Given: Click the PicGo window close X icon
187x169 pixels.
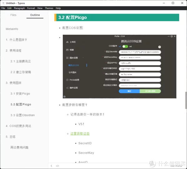Looking at the screenshot, I should click(175, 36).
